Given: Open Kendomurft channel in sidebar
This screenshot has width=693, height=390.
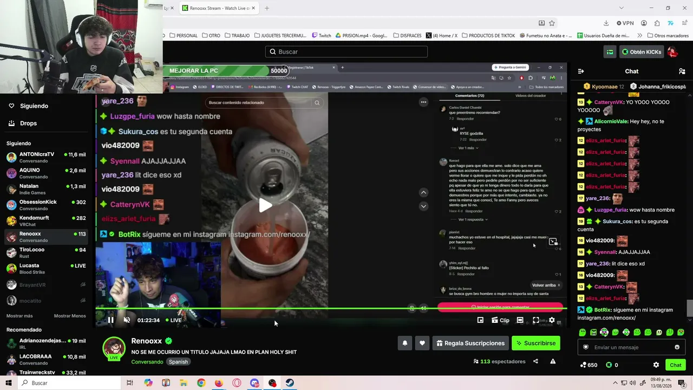Looking at the screenshot, I should 46,221.
